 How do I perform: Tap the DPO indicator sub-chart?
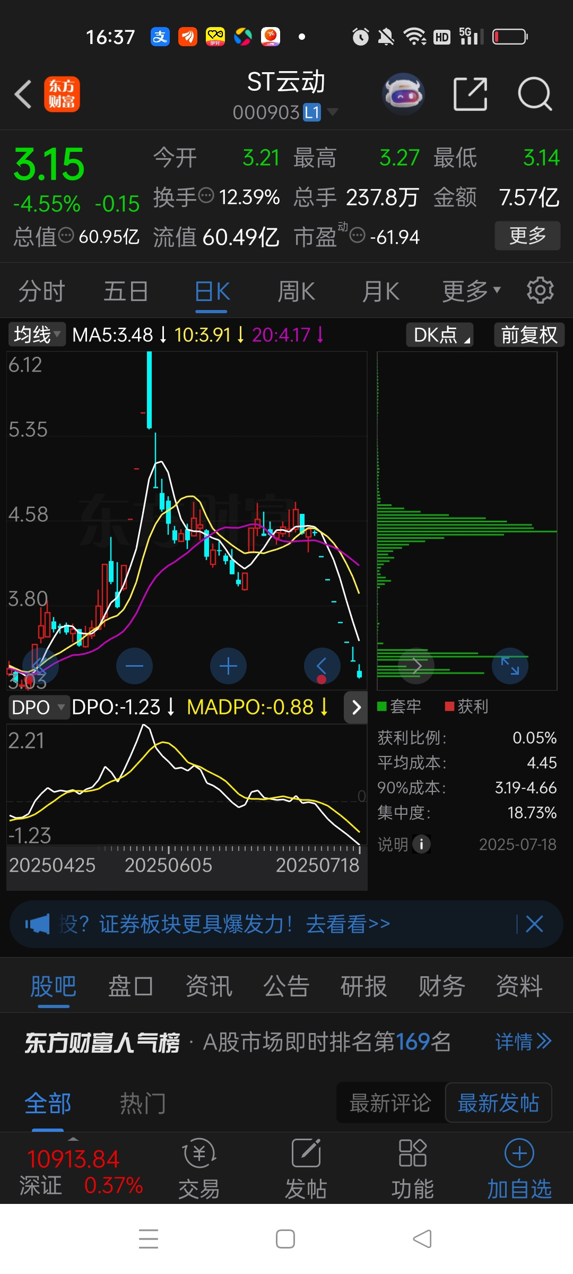(x=187, y=784)
